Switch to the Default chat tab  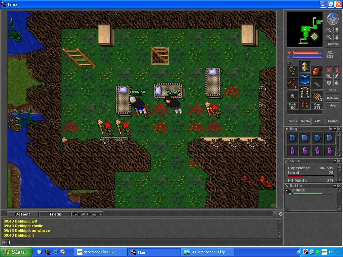tap(23, 214)
